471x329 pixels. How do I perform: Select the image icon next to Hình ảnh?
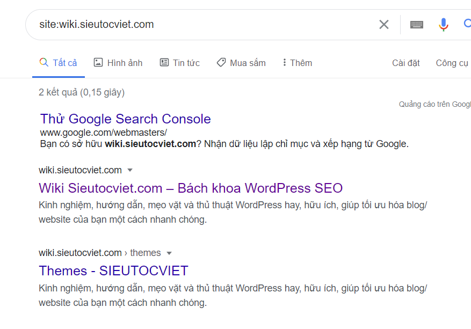pyautogui.click(x=98, y=63)
